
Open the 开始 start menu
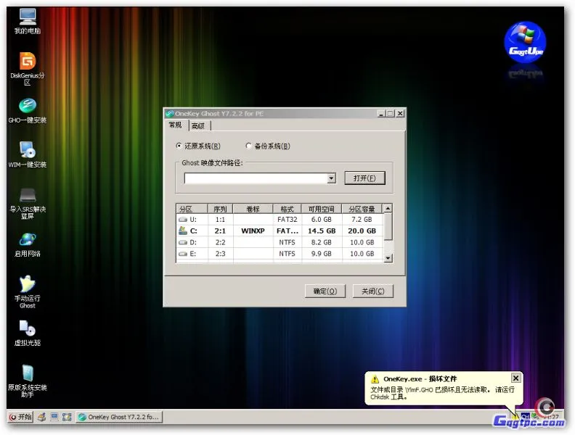point(20,417)
